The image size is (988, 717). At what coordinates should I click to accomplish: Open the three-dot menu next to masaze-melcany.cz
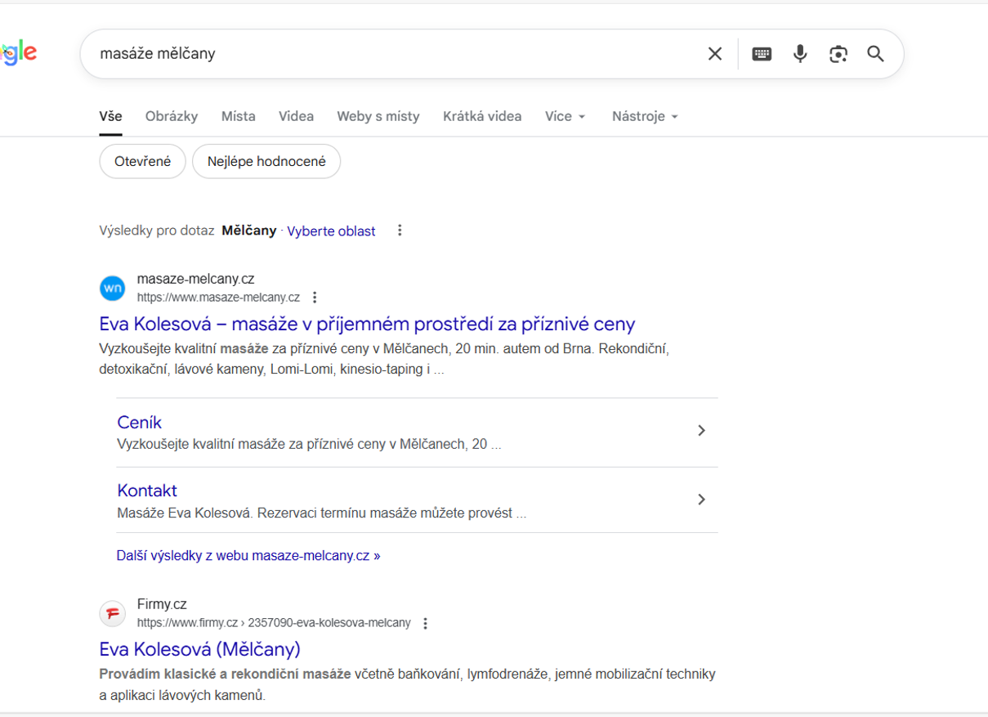coord(315,297)
